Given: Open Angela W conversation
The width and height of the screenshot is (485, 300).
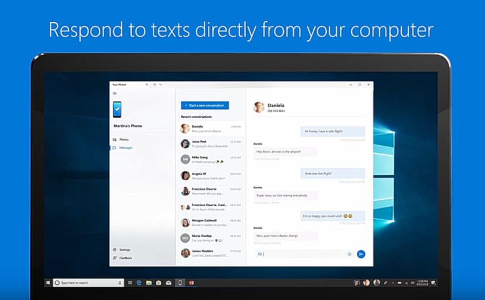Looking at the screenshot, I should pyautogui.click(x=211, y=176).
